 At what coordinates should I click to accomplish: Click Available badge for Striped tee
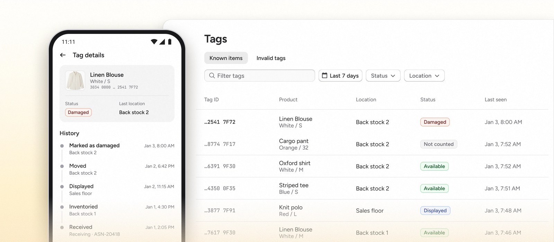tap(435, 188)
